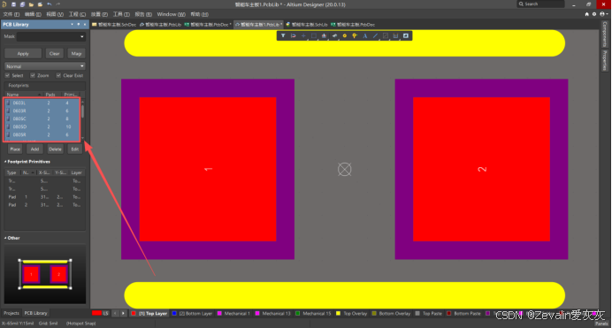Click the redo arrow icon

[58, 4]
